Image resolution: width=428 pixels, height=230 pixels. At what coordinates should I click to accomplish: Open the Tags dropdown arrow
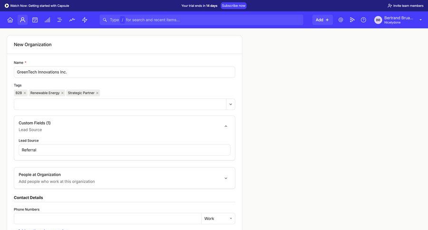pyautogui.click(x=231, y=105)
